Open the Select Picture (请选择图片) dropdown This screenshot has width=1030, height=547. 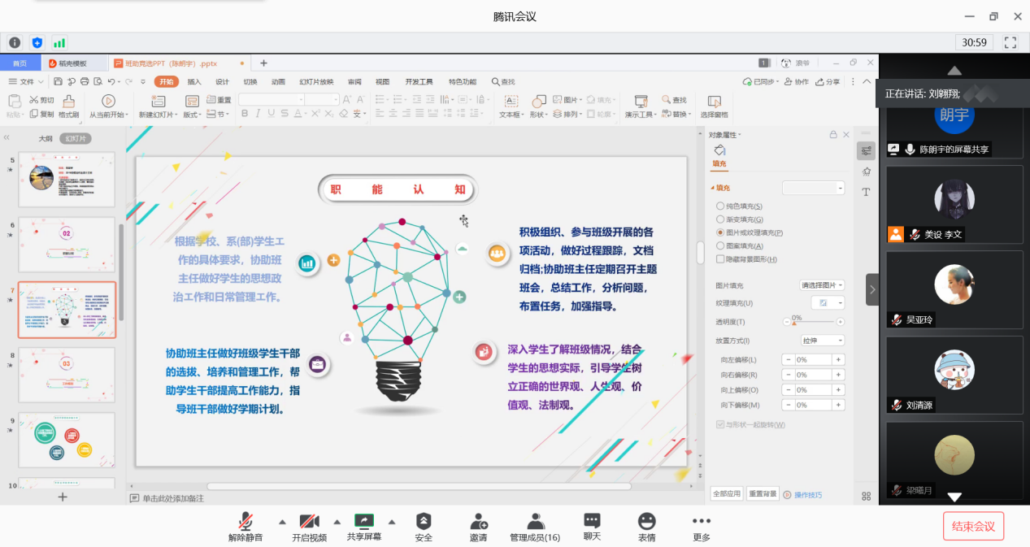pyautogui.click(x=823, y=285)
